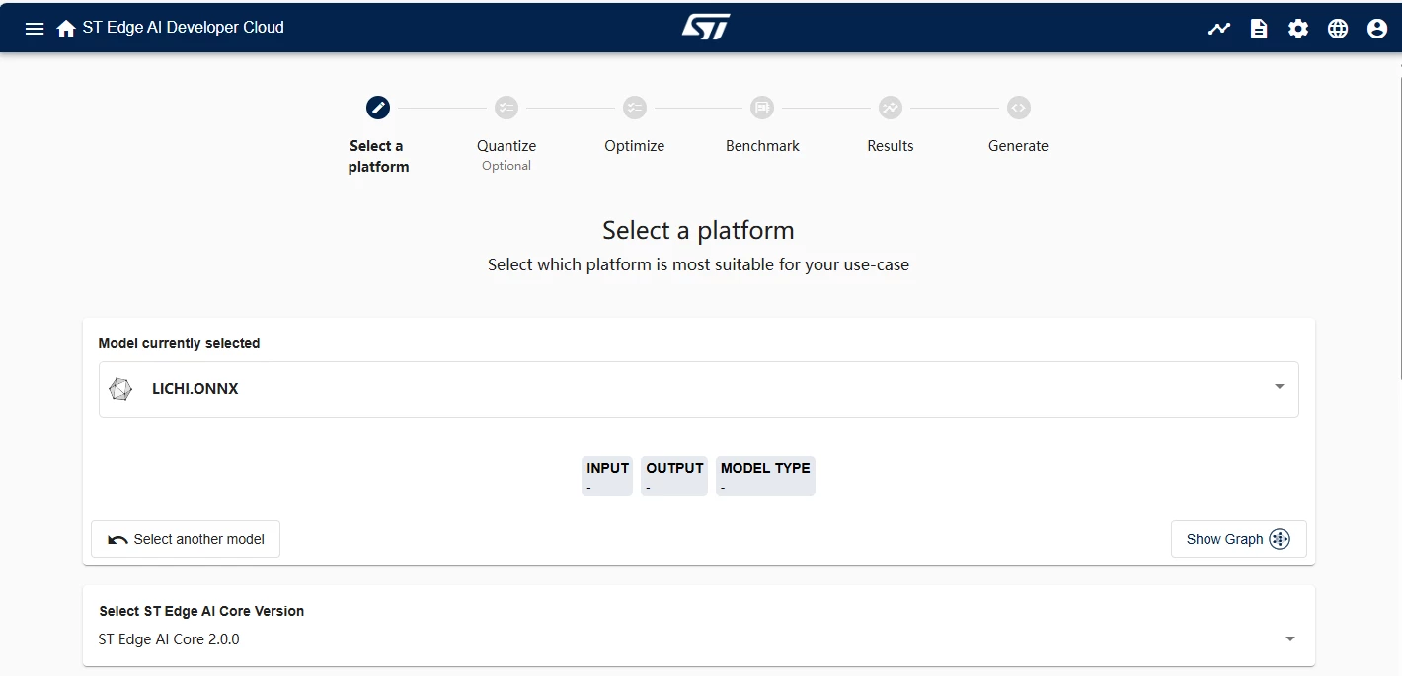Click the graph icon inside Show Graph

(x=1280, y=539)
